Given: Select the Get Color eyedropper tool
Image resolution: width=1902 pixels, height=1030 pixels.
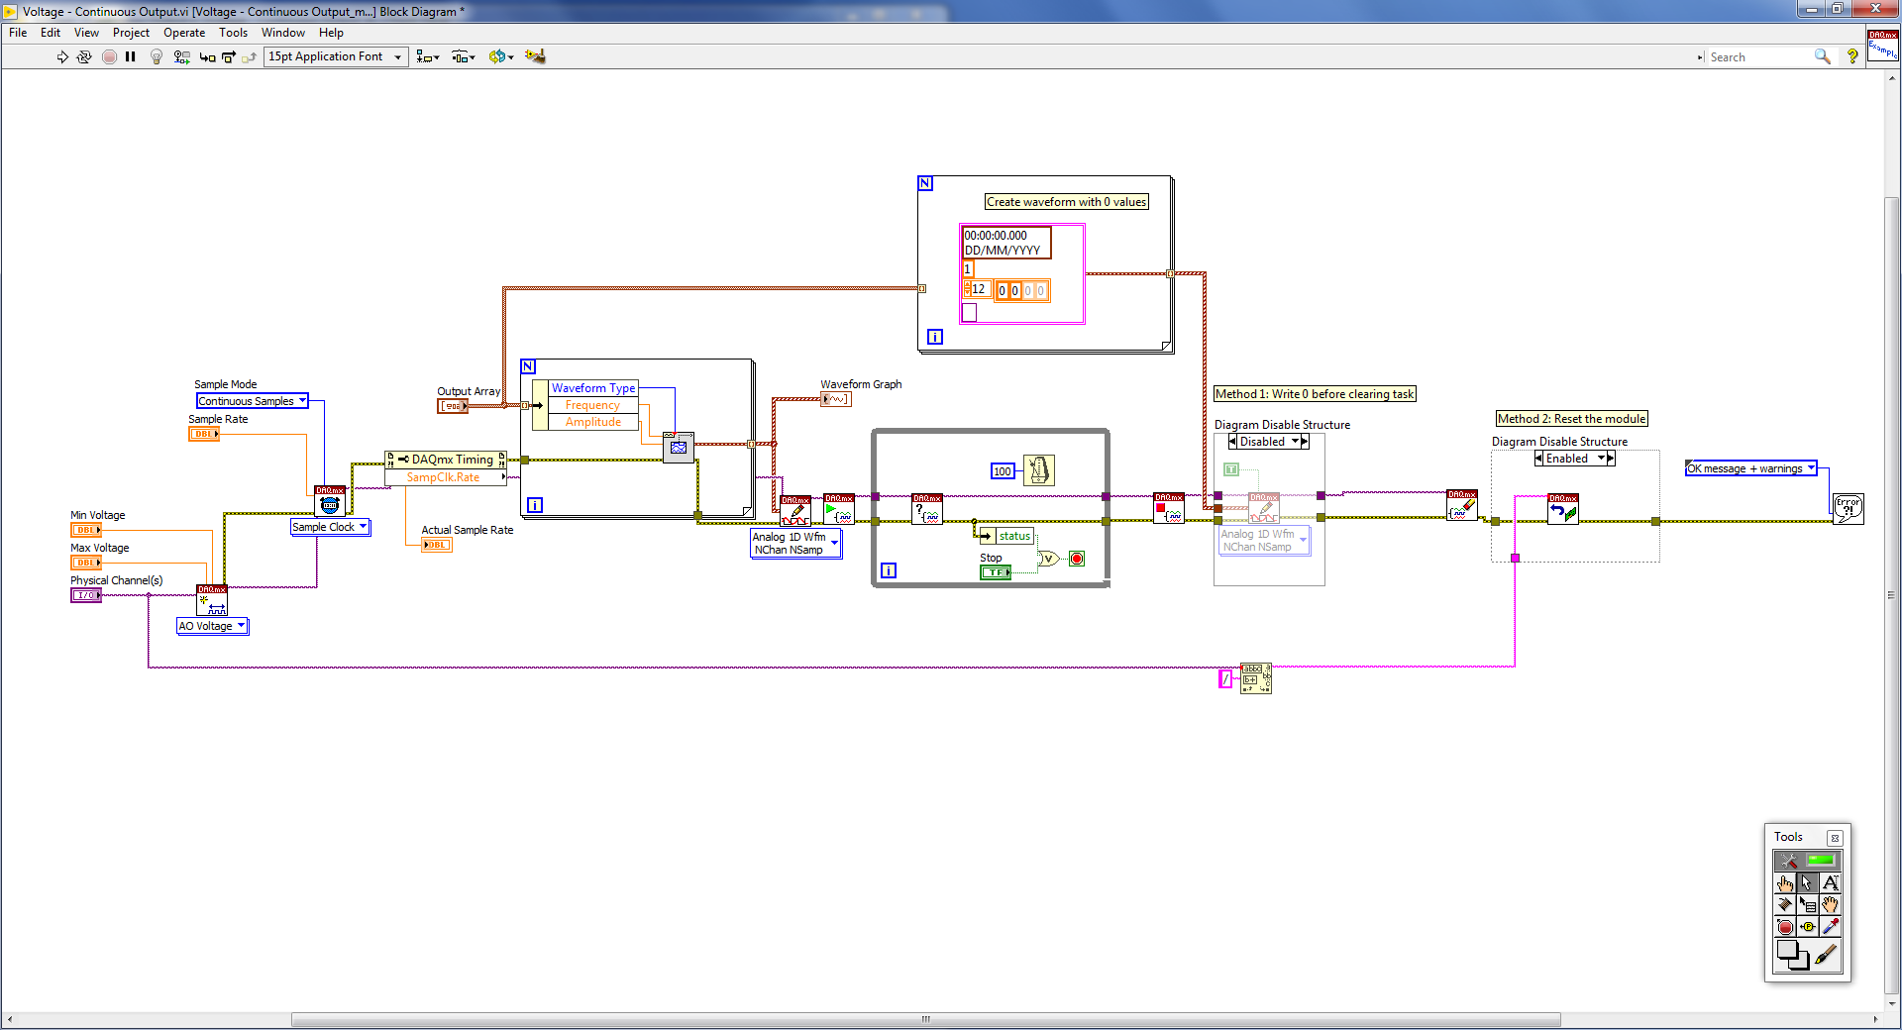Looking at the screenshot, I should (x=1831, y=927).
